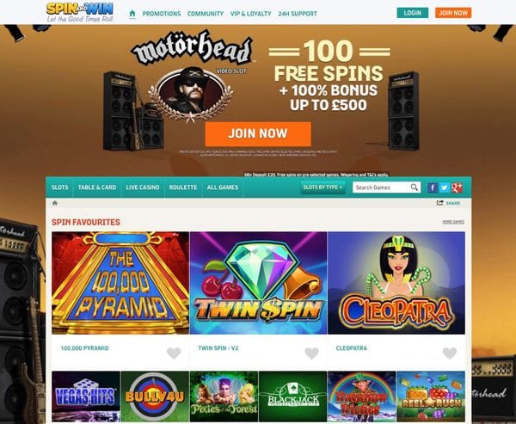Open the Twitter icon link
Viewport: 516px width, 424px height.
(445, 187)
